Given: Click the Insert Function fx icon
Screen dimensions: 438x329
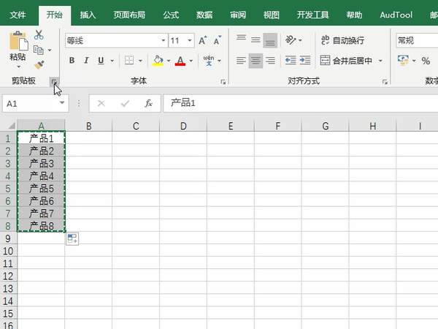Looking at the screenshot, I should pos(148,104).
